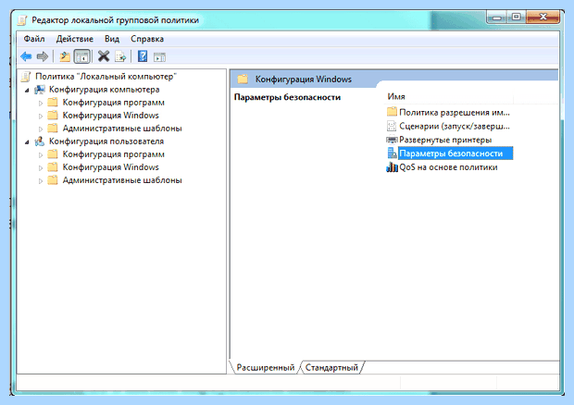Toggle the Show/Hide action pane icon

pos(159,57)
